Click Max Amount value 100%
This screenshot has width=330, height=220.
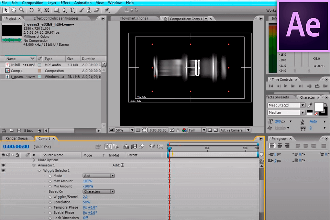[87, 181]
